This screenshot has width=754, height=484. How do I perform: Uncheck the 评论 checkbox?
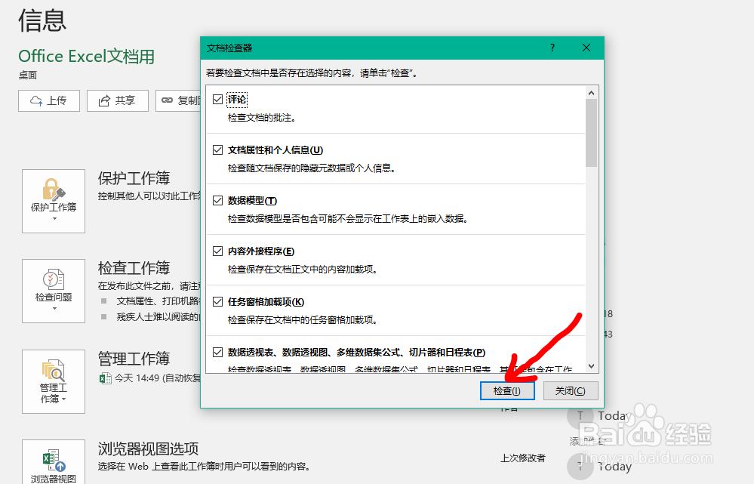[217, 98]
